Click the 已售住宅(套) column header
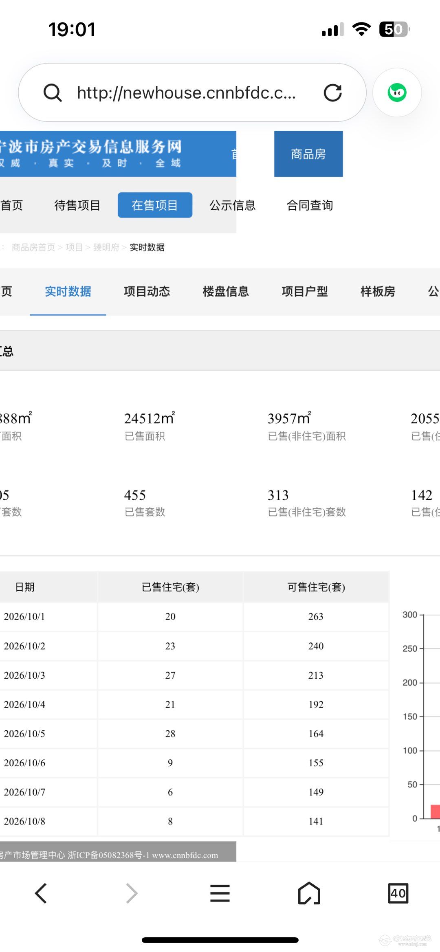440x952 pixels. 170,587
